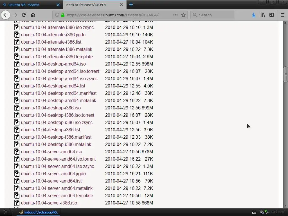
Task: Open page actions three-dot menu
Action: (x=175, y=15)
